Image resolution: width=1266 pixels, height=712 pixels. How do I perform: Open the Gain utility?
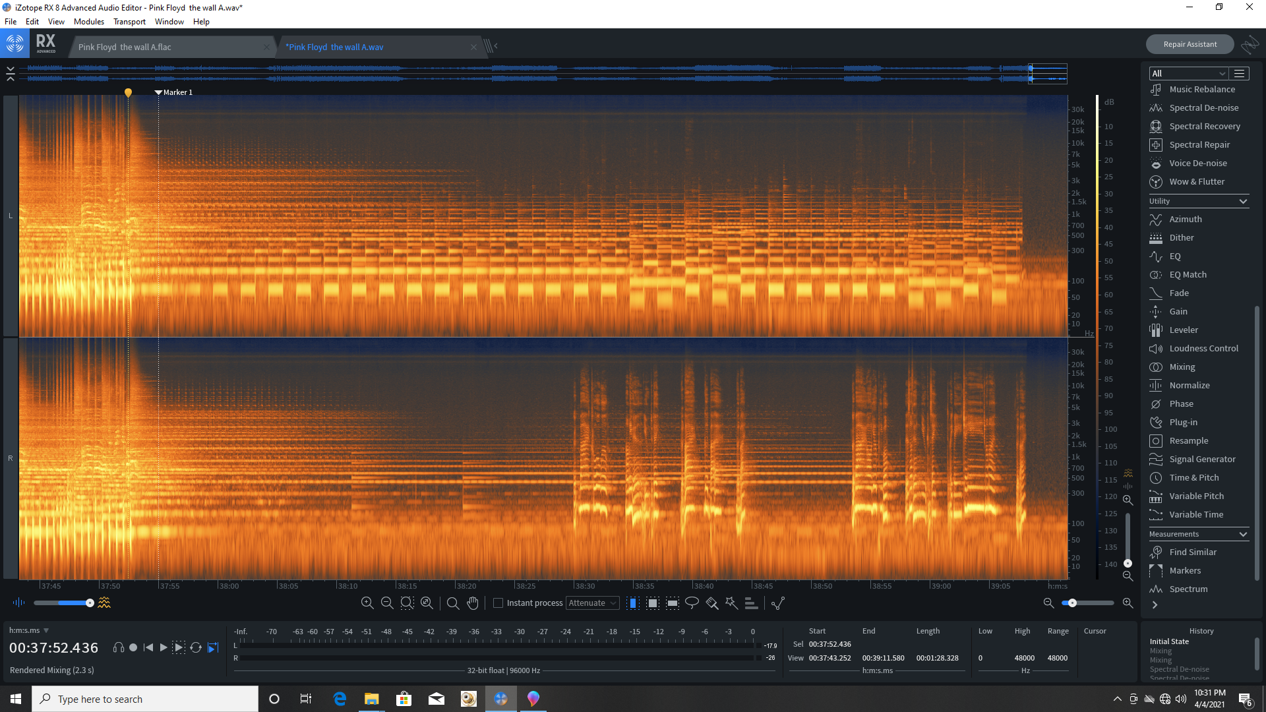(x=1168, y=312)
